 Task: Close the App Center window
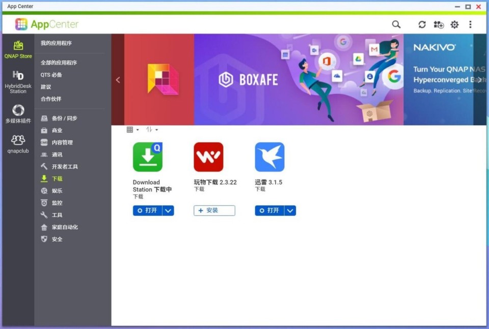click(x=478, y=7)
